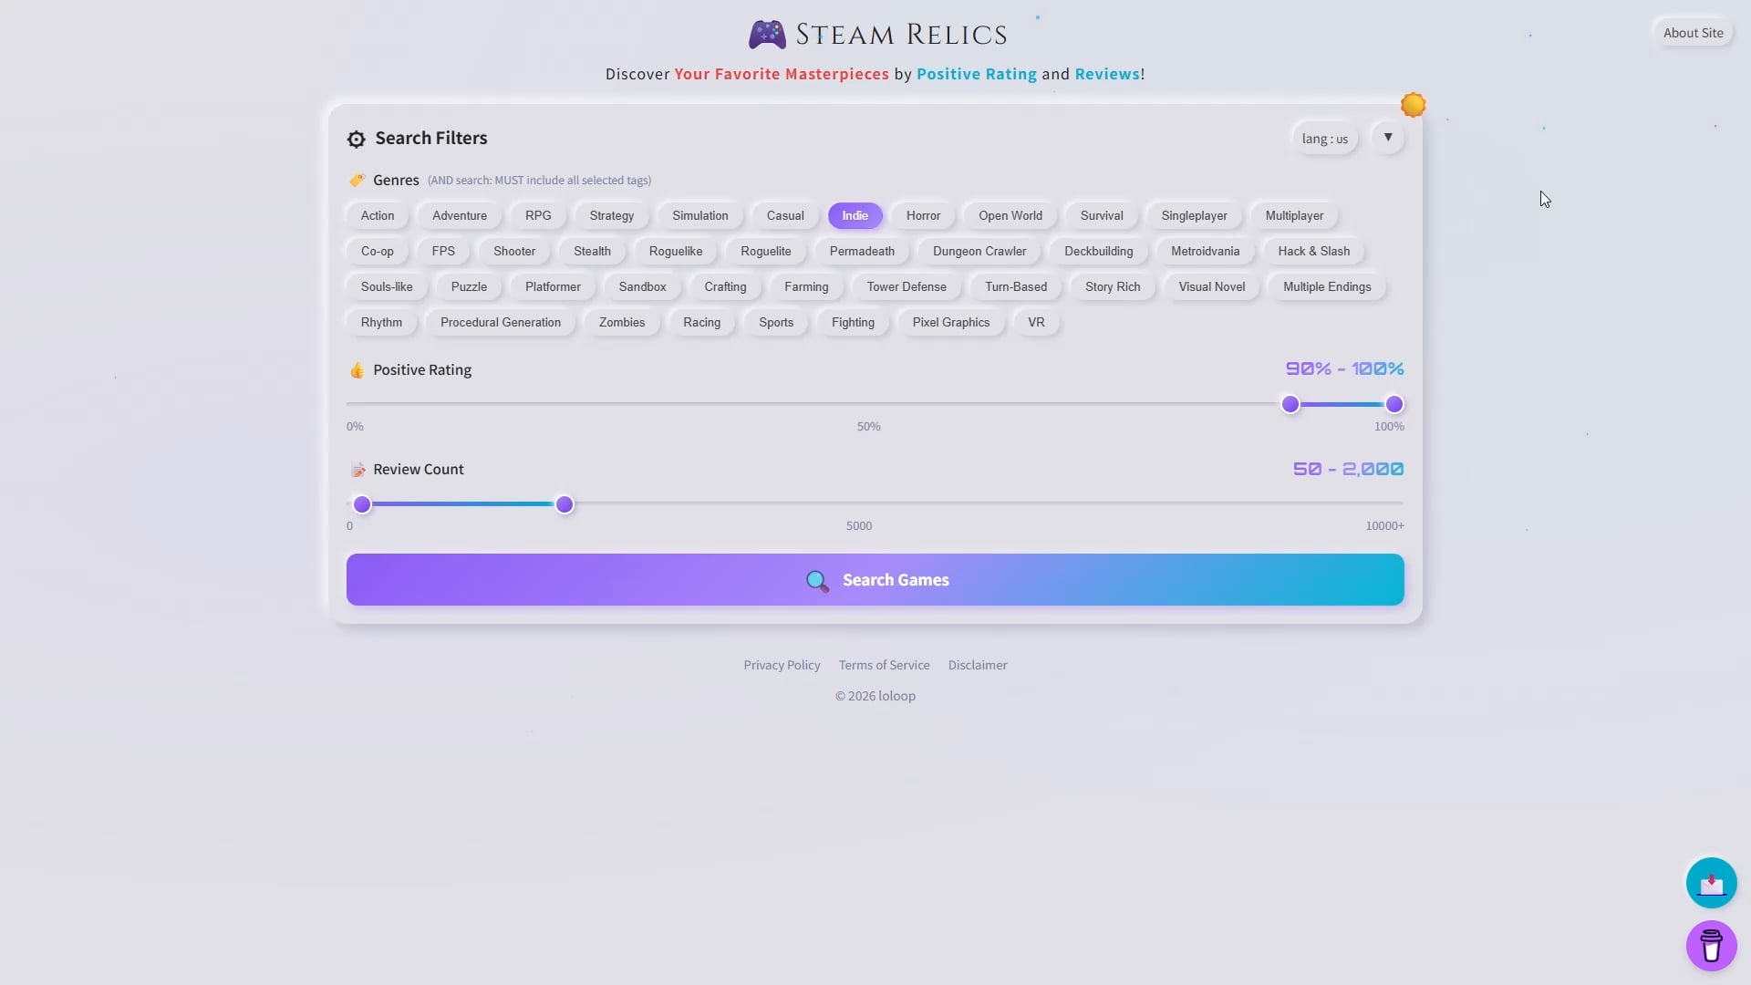The width and height of the screenshot is (1751, 985).
Task: Click the game controller logo icon
Action: [767, 35]
